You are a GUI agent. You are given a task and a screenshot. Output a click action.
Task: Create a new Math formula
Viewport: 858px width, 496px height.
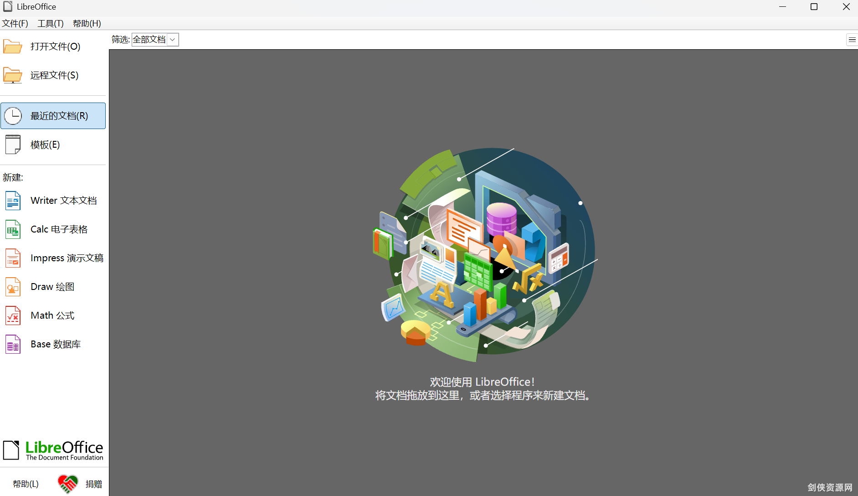51,315
